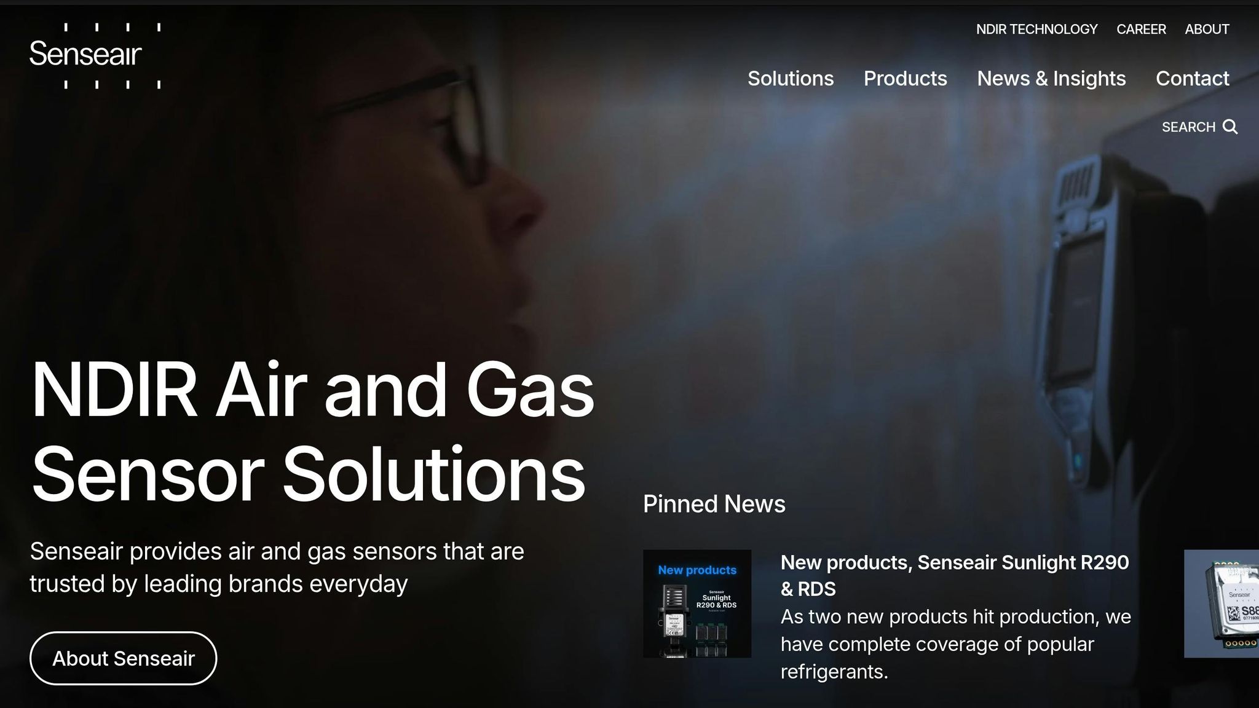Go to the CAREER page
Viewport: 1259px width, 708px height.
click(1141, 29)
